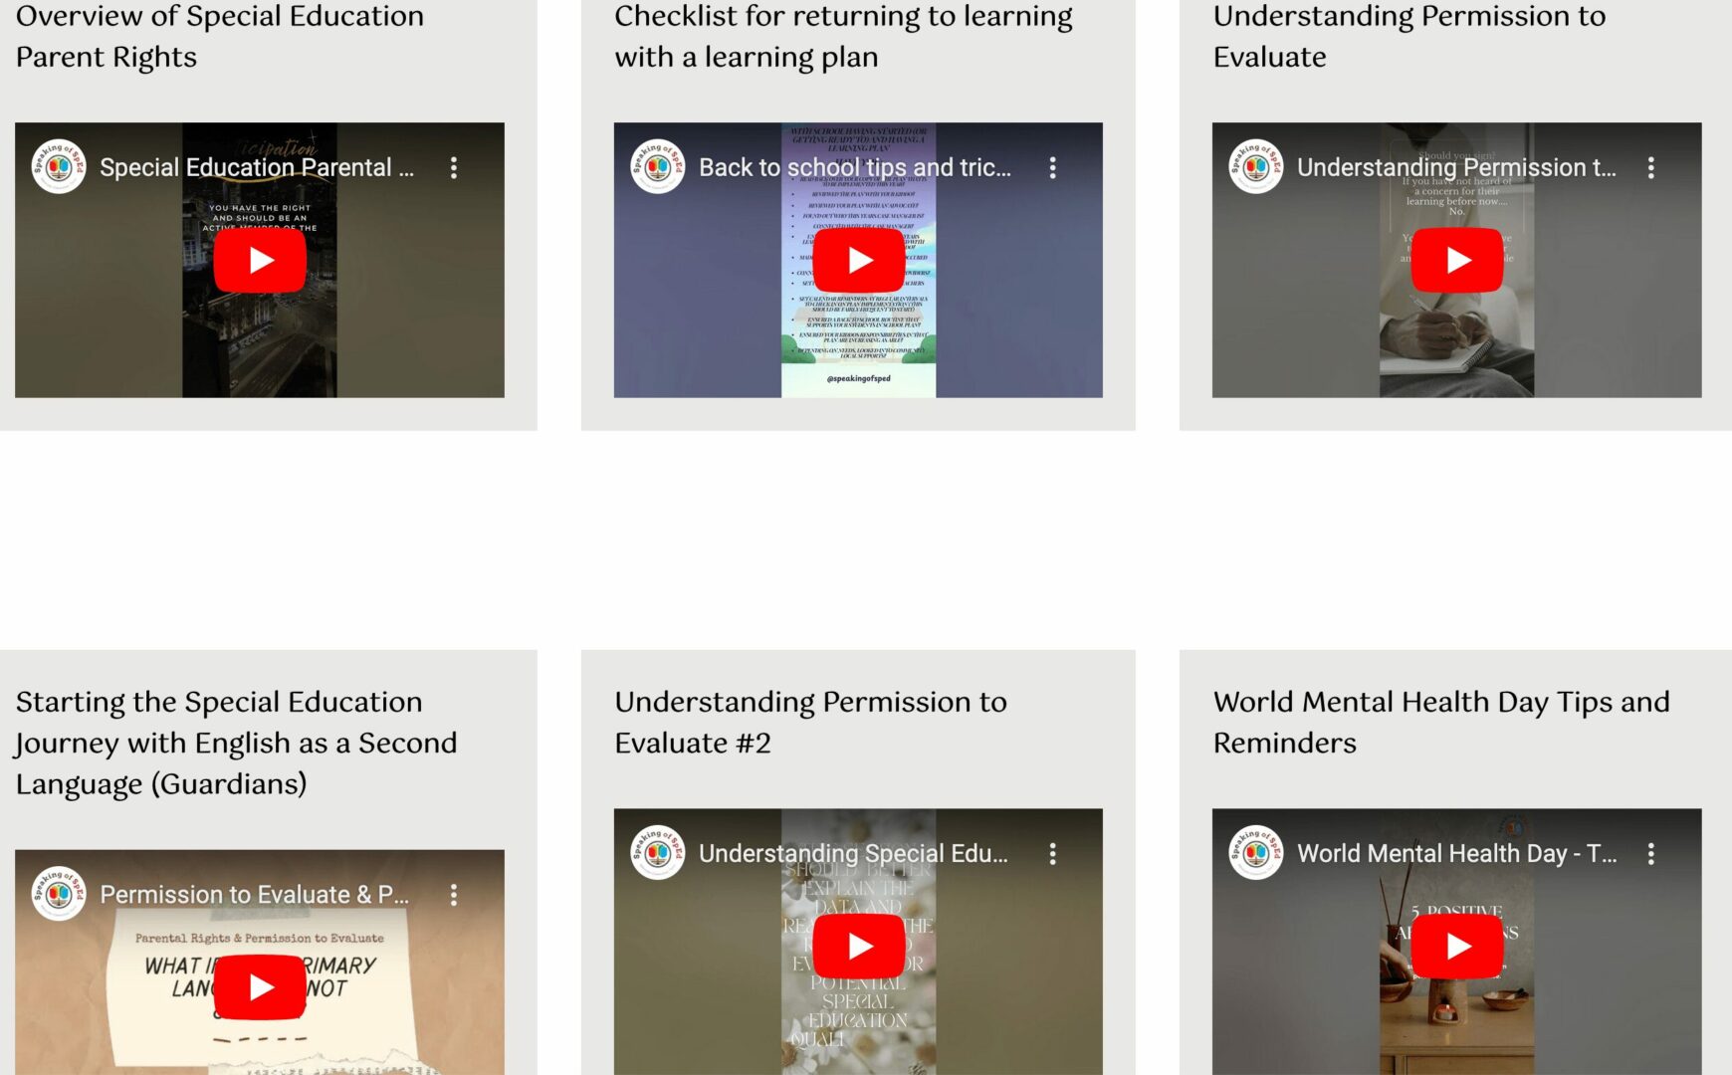This screenshot has width=1732, height=1075.
Task: Click channel avatar on World Mental Health video
Action: point(1256,853)
